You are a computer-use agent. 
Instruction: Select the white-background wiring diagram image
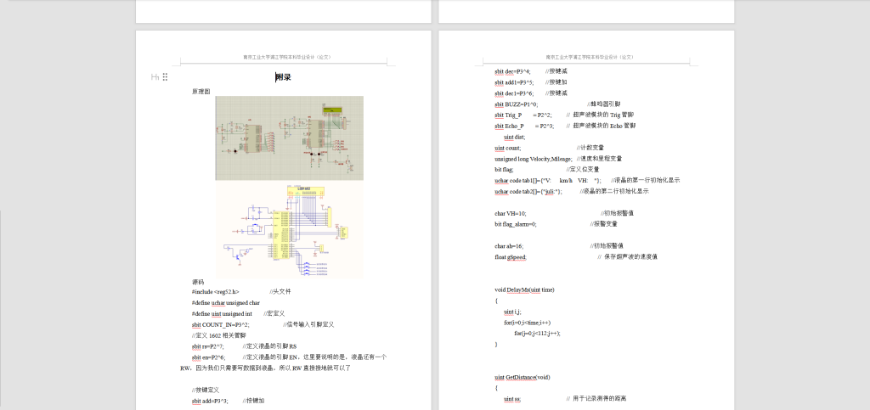tap(290, 231)
